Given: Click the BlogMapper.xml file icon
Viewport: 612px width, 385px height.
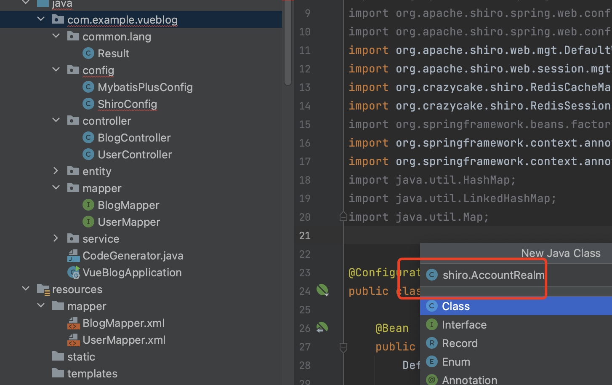Looking at the screenshot, I should point(74,323).
